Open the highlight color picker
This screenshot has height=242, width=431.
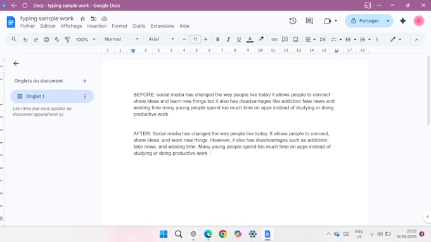[x=261, y=39]
